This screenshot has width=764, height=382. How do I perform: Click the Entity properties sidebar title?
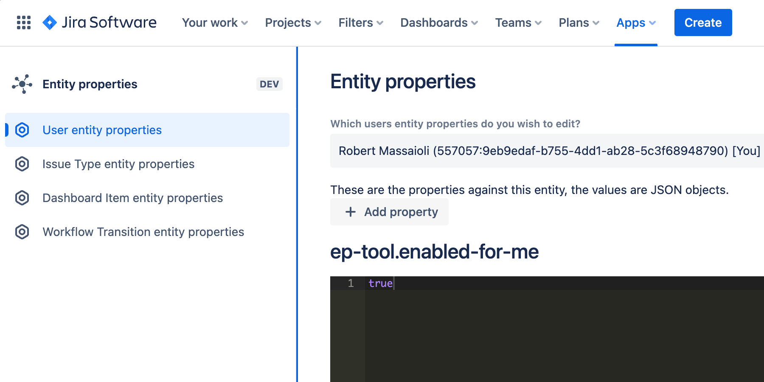(90, 84)
